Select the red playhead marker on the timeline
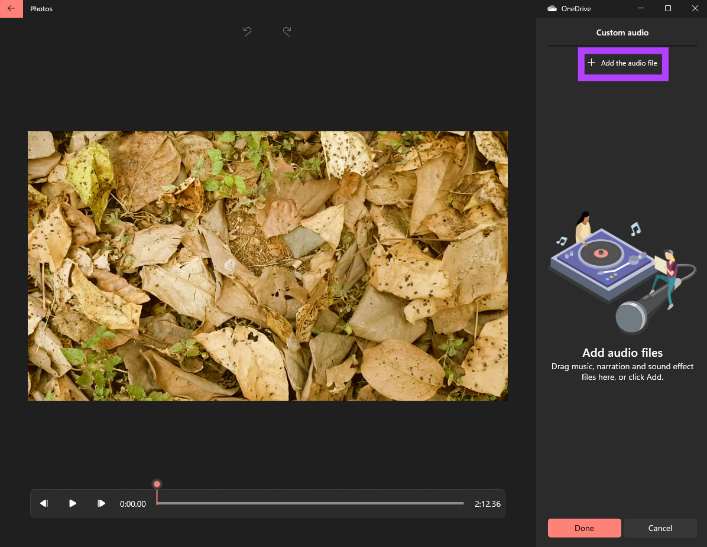The image size is (707, 547). pos(157,484)
